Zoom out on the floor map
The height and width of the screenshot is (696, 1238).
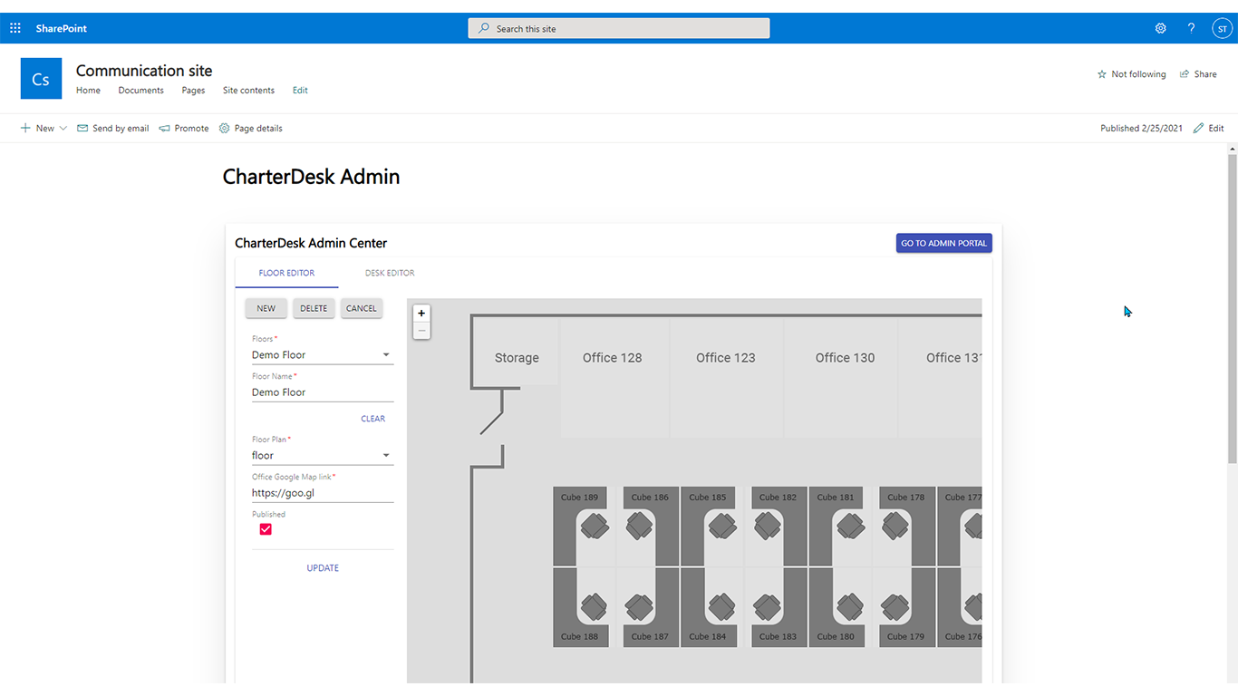(421, 331)
